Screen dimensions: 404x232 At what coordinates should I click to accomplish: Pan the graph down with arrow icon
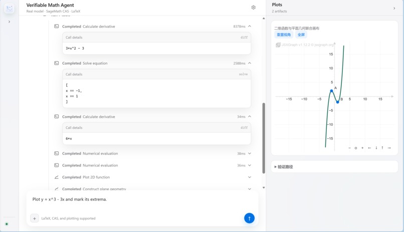376,148
